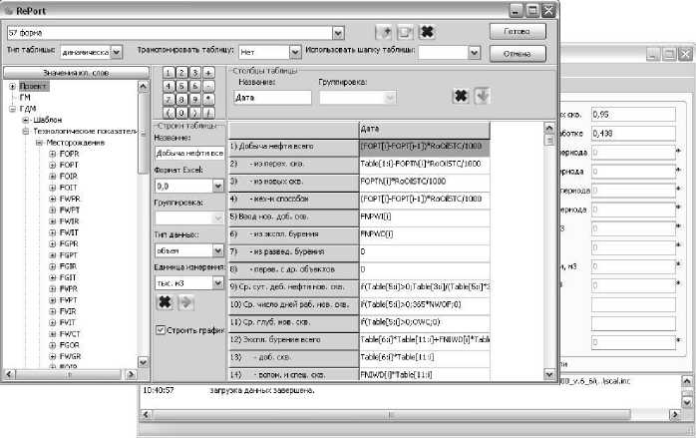Expand the Проект tree node

[13, 86]
